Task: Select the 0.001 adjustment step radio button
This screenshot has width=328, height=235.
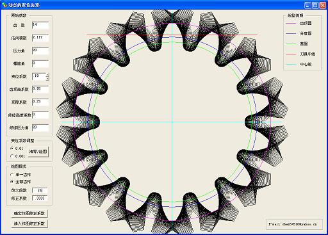Action: (12, 156)
